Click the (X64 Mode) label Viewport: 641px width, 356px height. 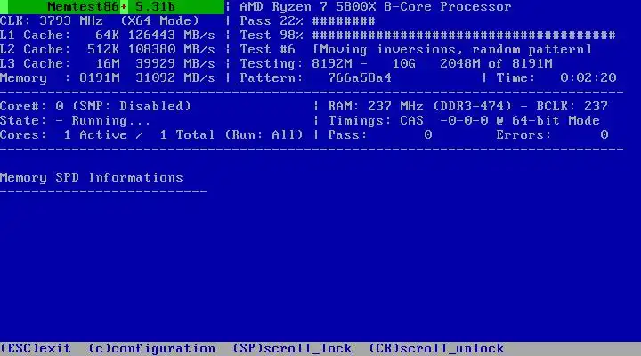pos(160,20)
